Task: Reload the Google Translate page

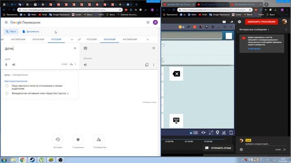Action: 14,10
